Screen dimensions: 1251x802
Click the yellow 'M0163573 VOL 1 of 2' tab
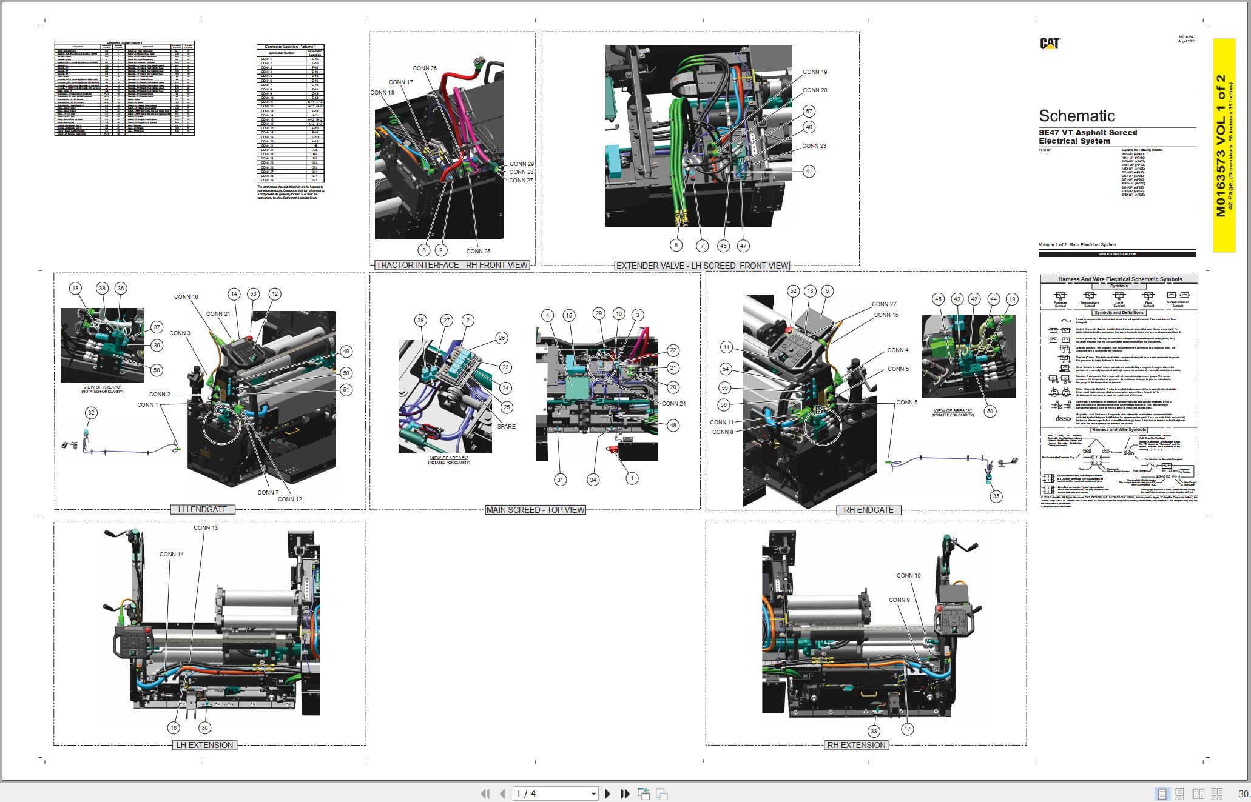pyautogui.click(x=1224, y=145)
